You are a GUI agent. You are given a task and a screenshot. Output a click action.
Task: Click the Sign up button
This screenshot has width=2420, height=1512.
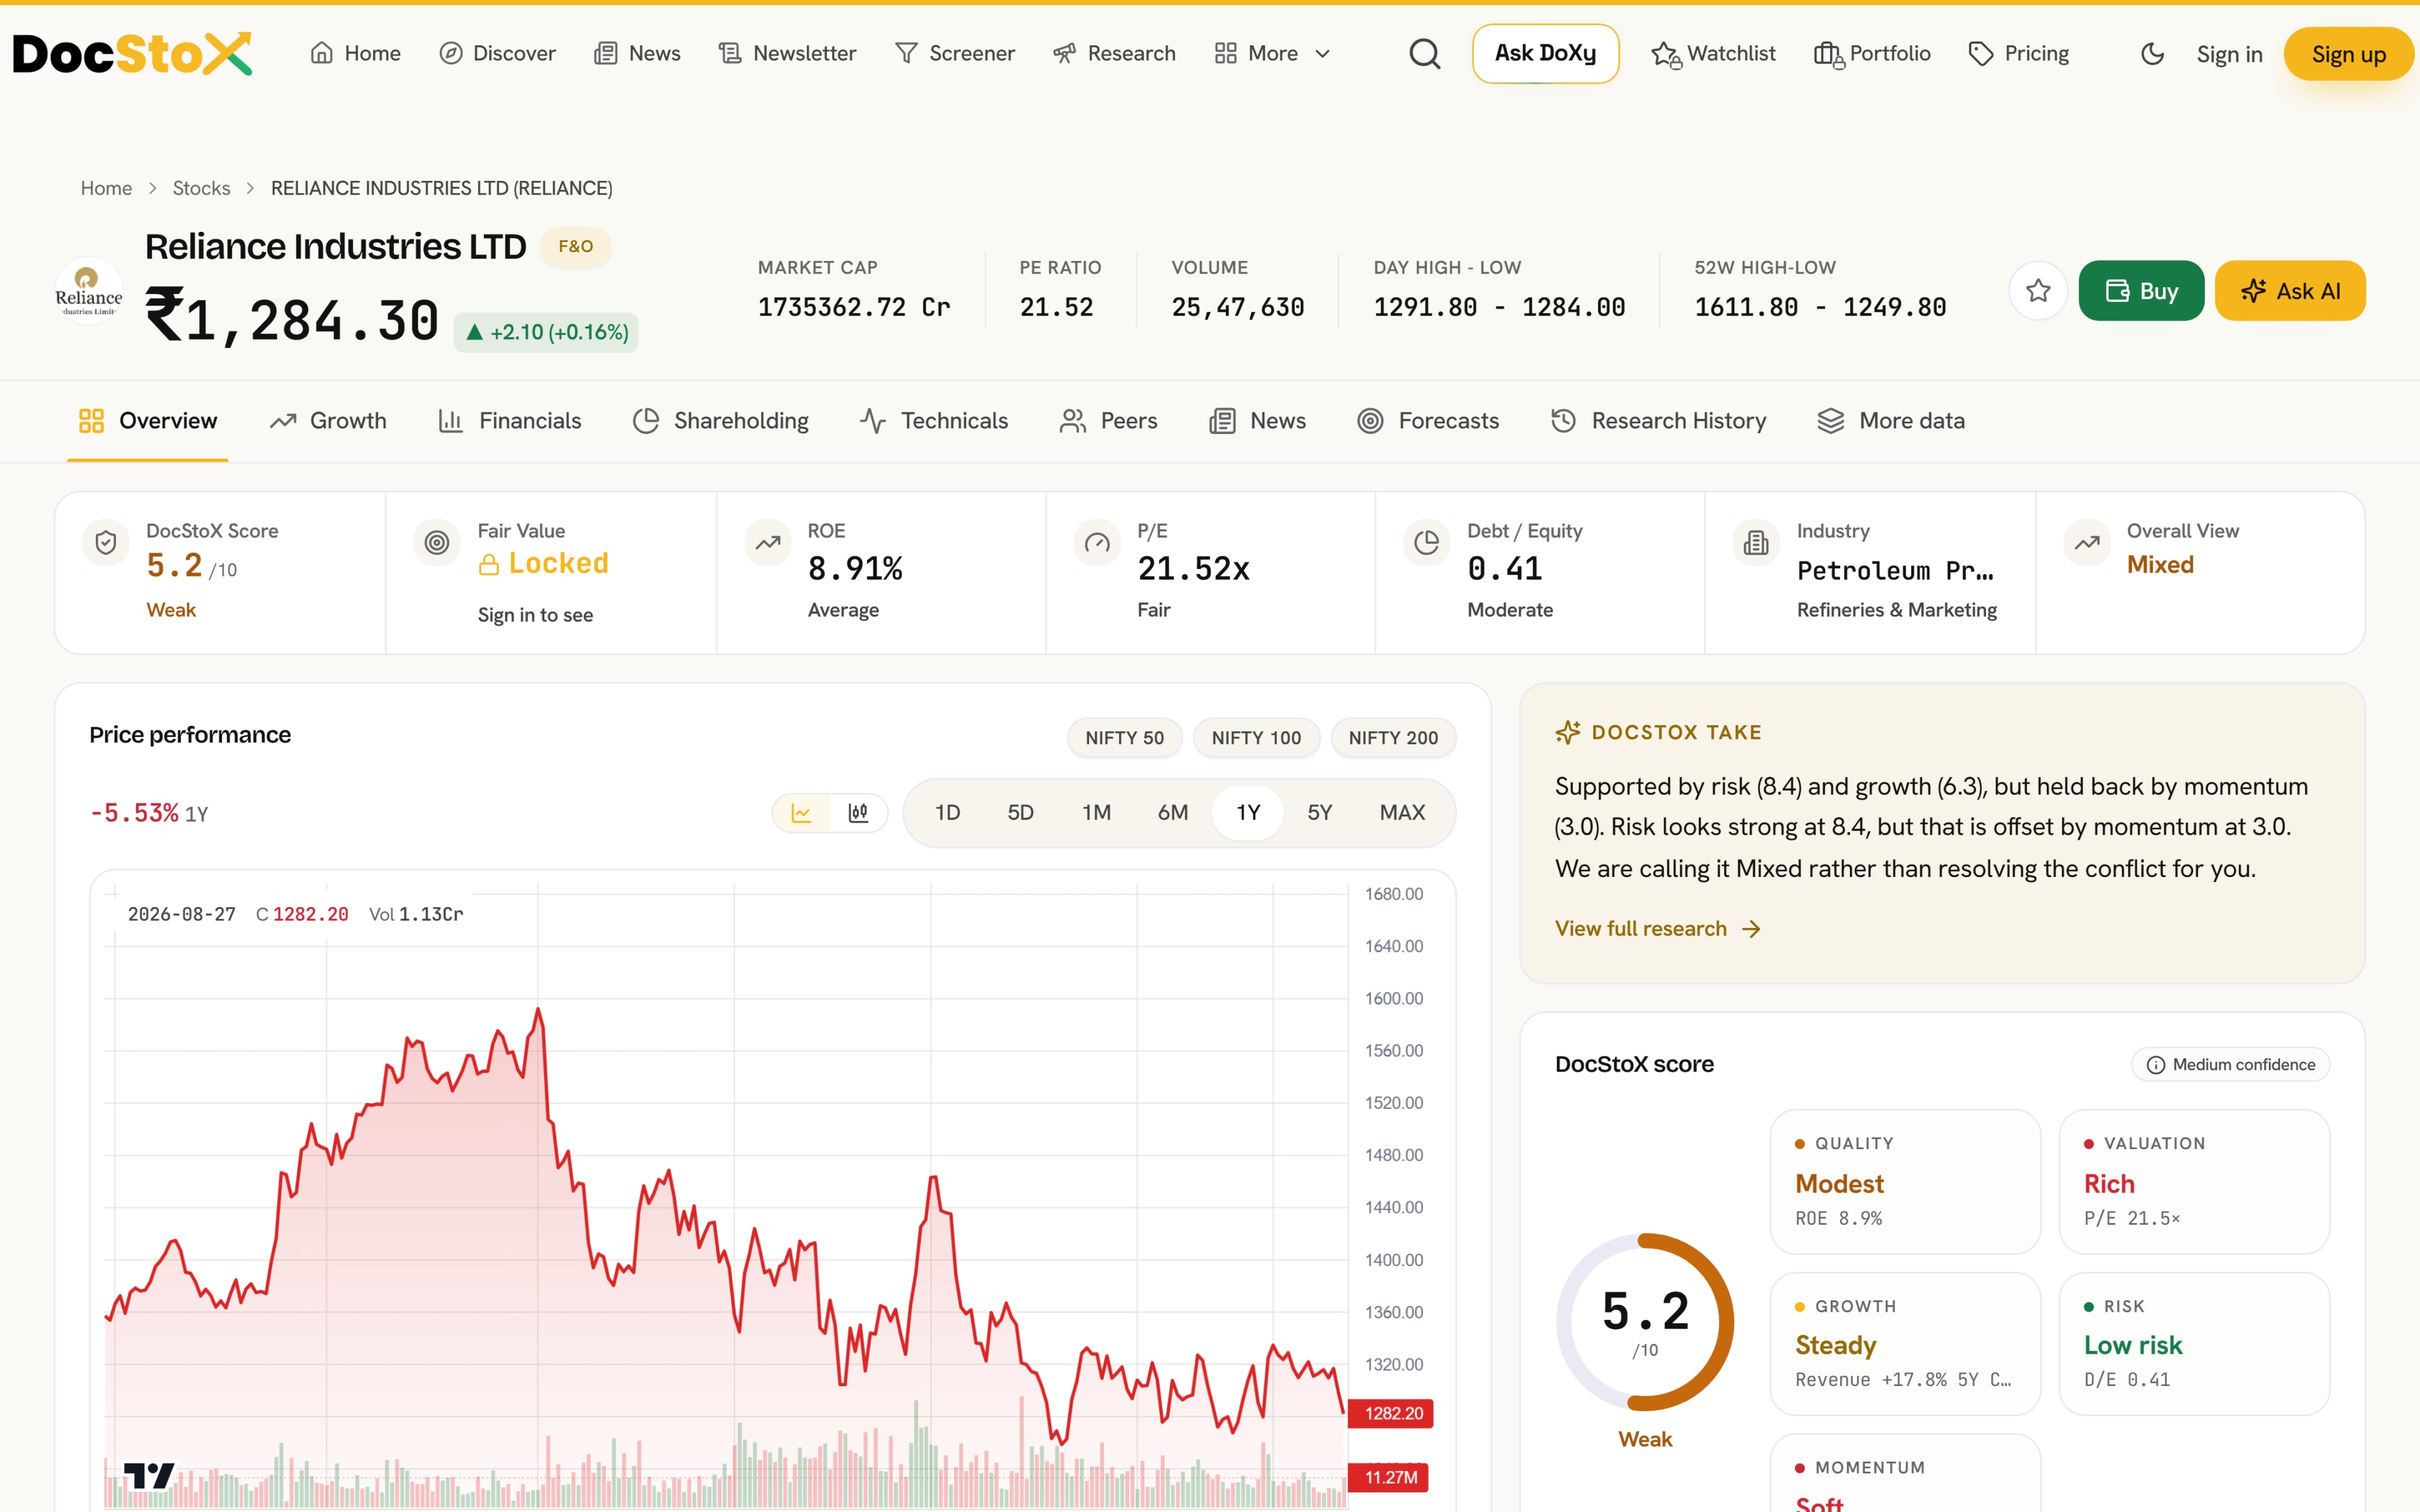pos(2348,54)
